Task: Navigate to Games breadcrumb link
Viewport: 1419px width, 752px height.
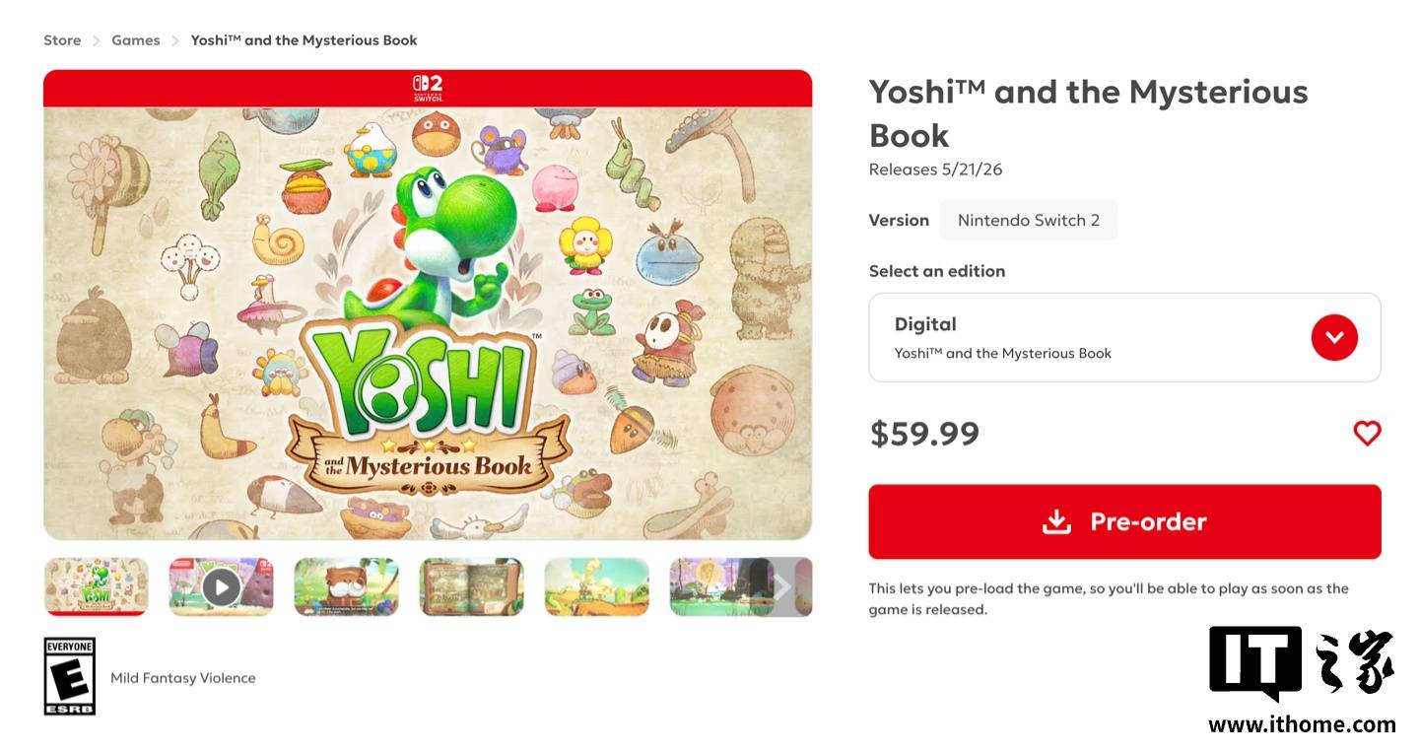Action: 136,40
